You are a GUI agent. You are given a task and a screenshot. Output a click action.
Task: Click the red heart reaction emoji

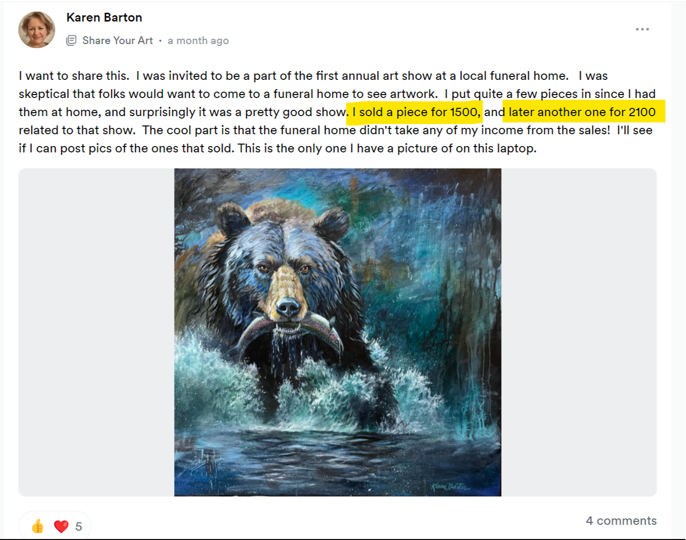tap(61, 526)
